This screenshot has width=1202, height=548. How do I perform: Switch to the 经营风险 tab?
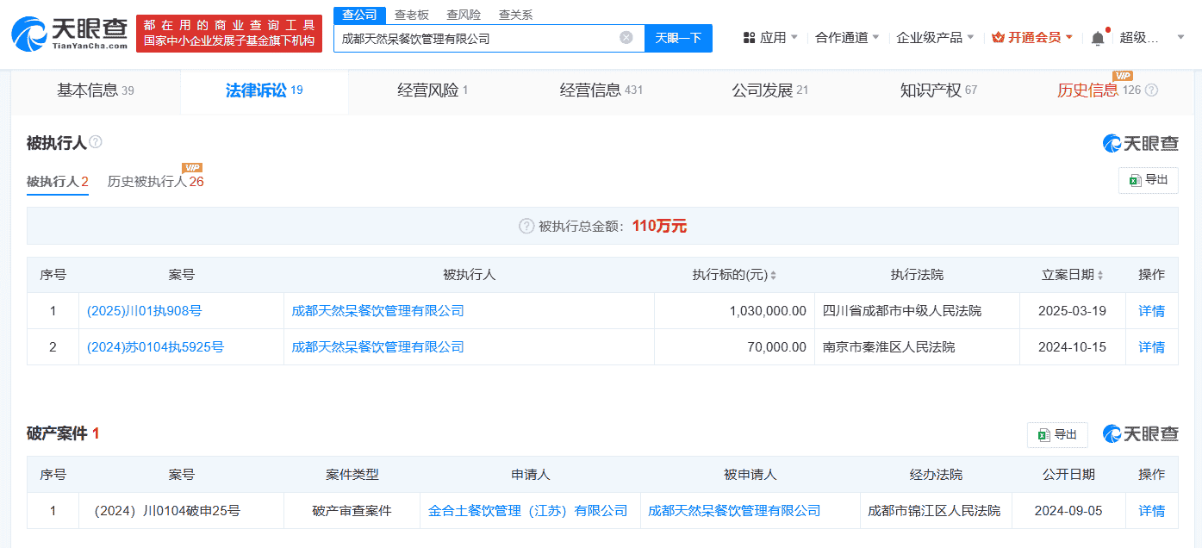click(x=432, y=90)
